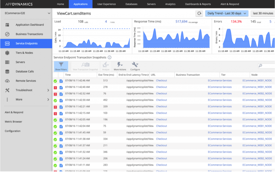Viewport: 275px width, 172px height.
Task: Click the Database Calls cylinder icon
Action: (x=7, y=71)
